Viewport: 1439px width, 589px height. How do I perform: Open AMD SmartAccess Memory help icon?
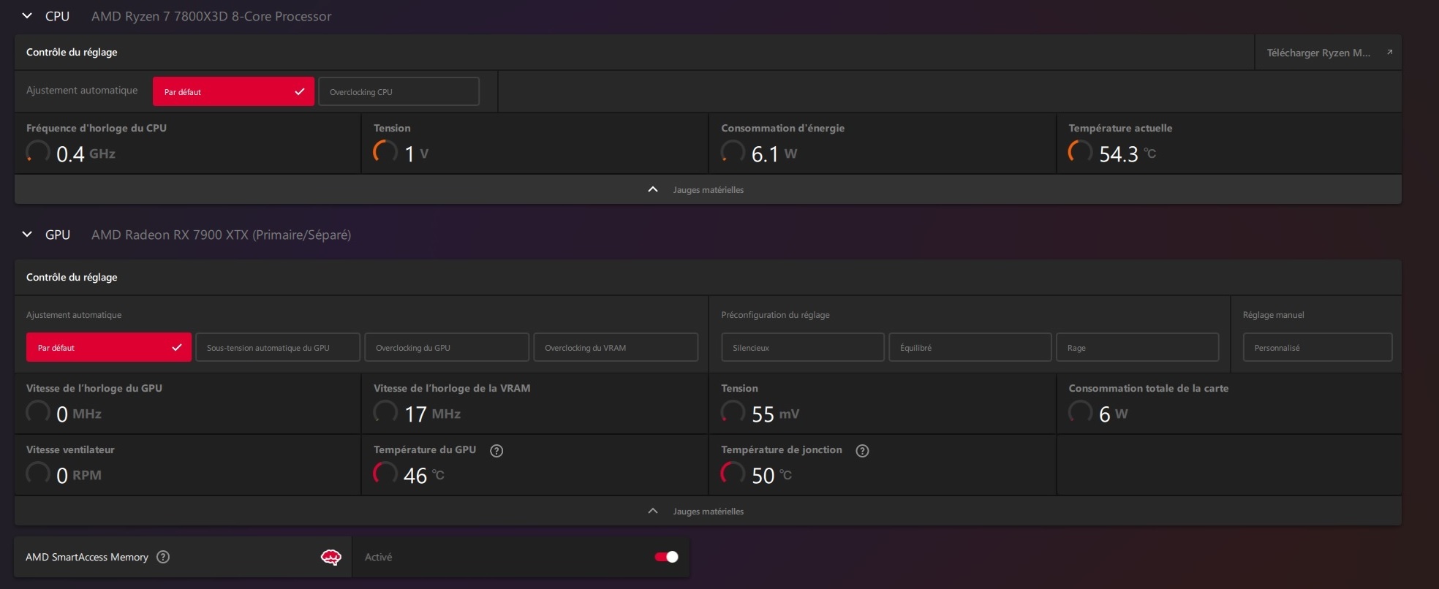(163, 557)
